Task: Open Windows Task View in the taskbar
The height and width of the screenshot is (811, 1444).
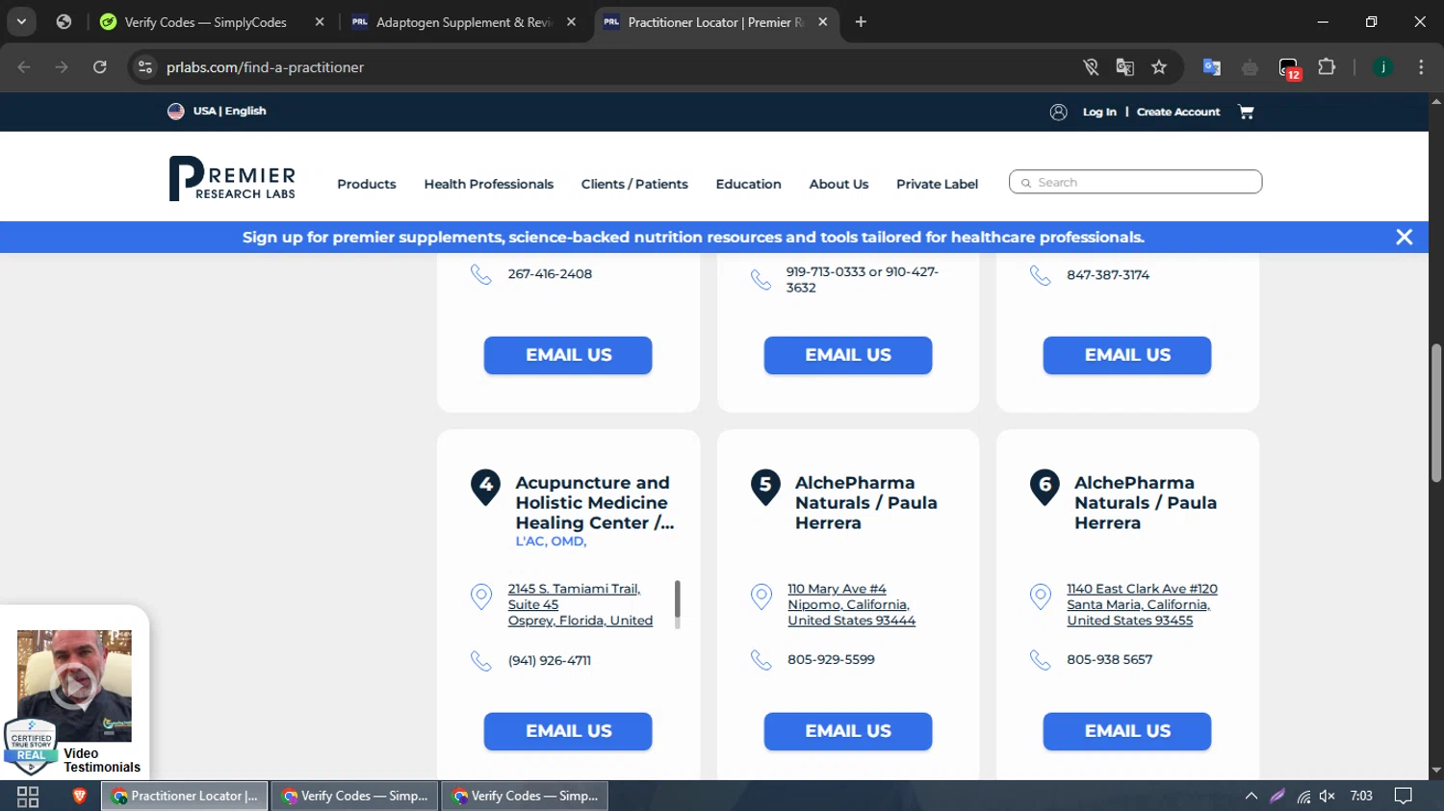Action: click(28, 796)
